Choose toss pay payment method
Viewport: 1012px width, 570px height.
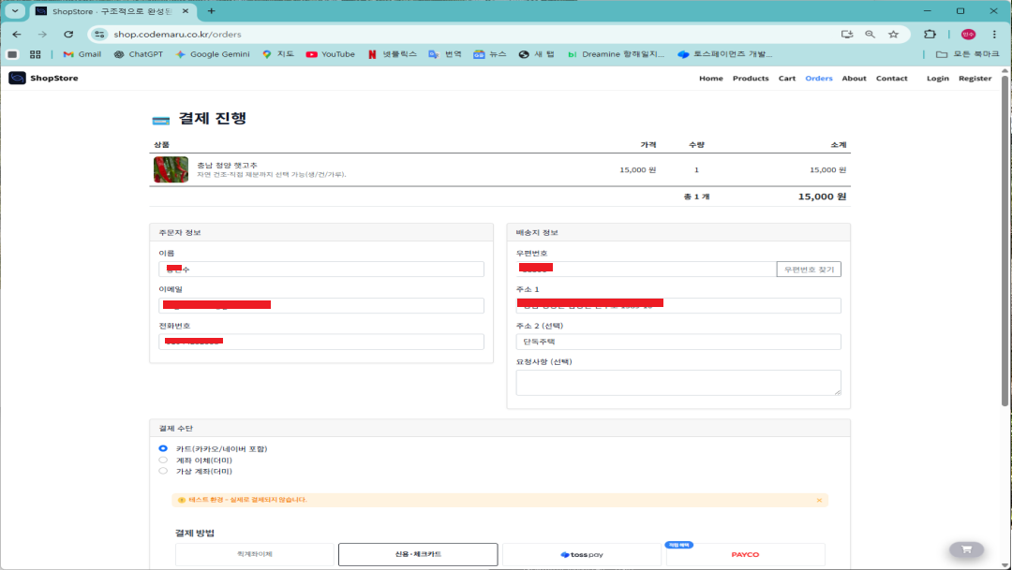(x=582, y=554)
